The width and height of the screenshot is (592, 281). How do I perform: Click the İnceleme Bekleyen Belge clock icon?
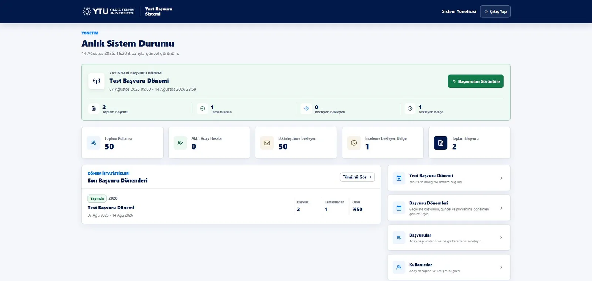(354, 143)
